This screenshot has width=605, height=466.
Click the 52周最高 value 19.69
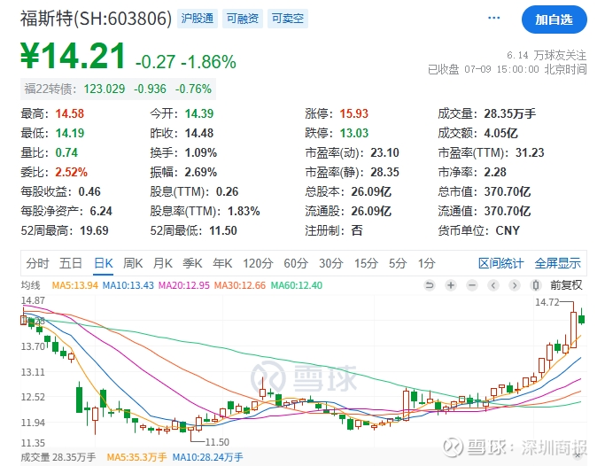pyautogui.click(x=94, y=230)
